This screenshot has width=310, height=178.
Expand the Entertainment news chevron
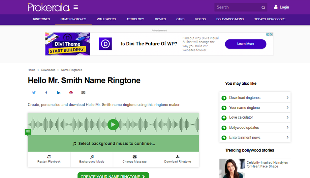click(288, 137)
